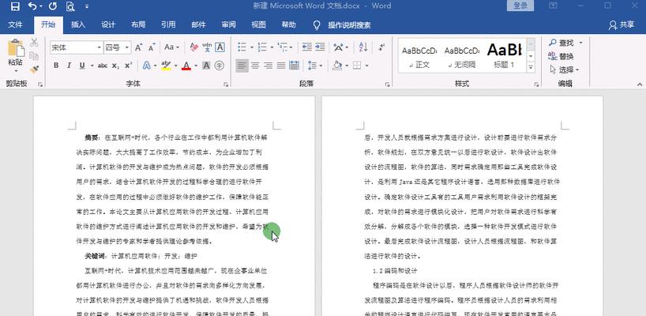
Task: Align the text left
Action: (242, 66)
